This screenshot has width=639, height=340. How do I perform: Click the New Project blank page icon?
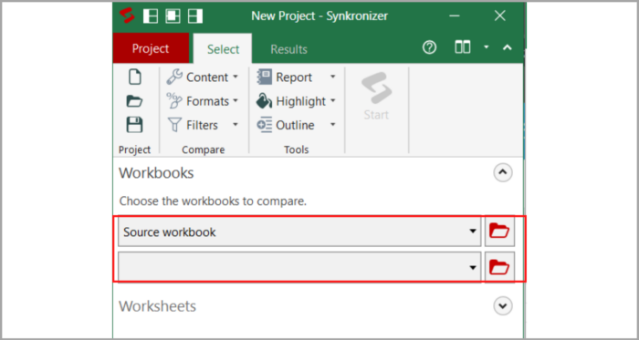click(x=135, y=77)
